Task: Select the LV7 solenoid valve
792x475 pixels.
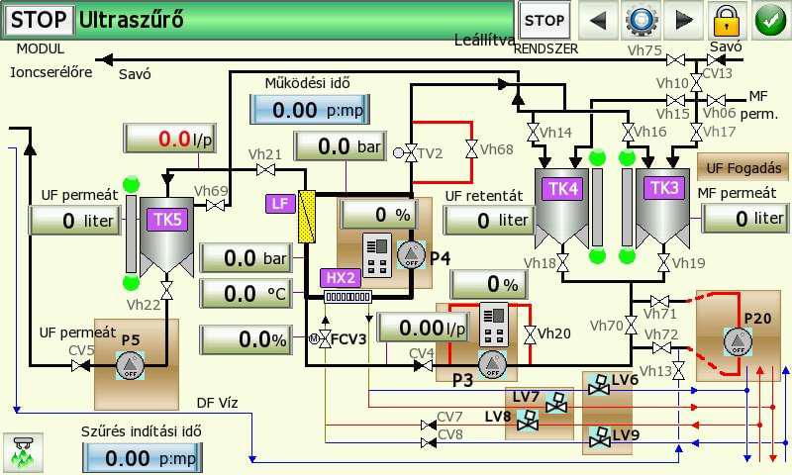Action: [557, 402]
